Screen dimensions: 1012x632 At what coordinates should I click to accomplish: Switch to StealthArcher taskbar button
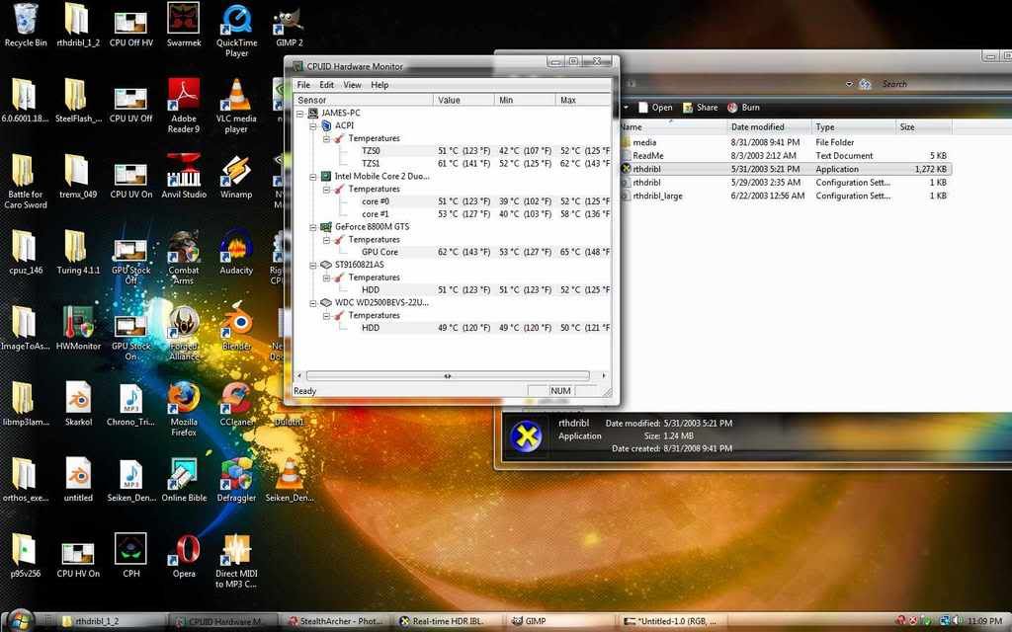pyautogui.click(x=336, y=621)
